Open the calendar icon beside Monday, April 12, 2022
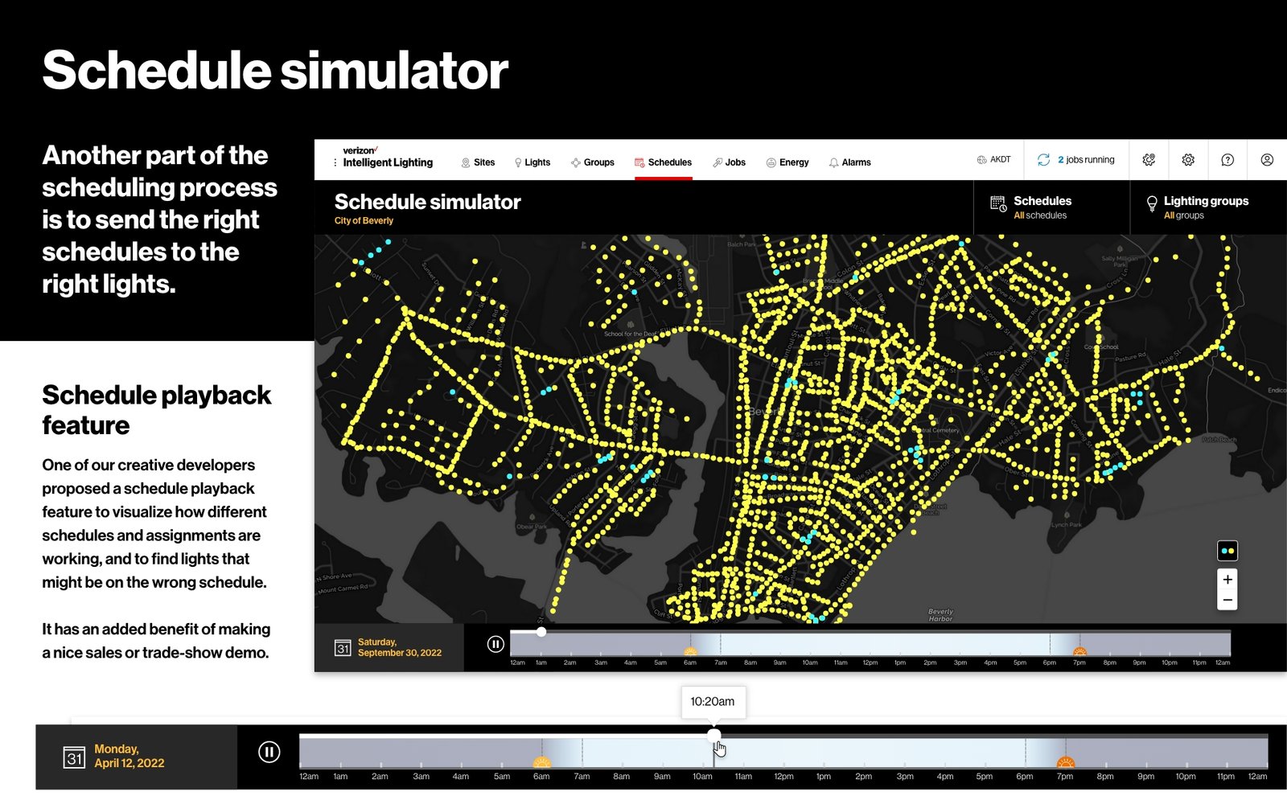This screenshot has height=804, width=1287. 74,757
